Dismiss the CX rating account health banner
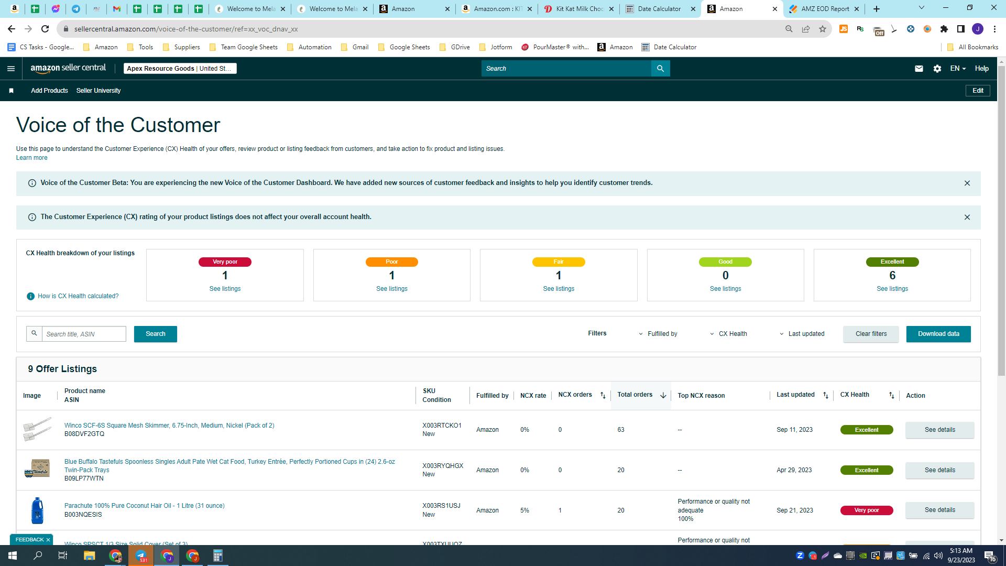This screenshot has height=566, width=1006. (967, 217)
